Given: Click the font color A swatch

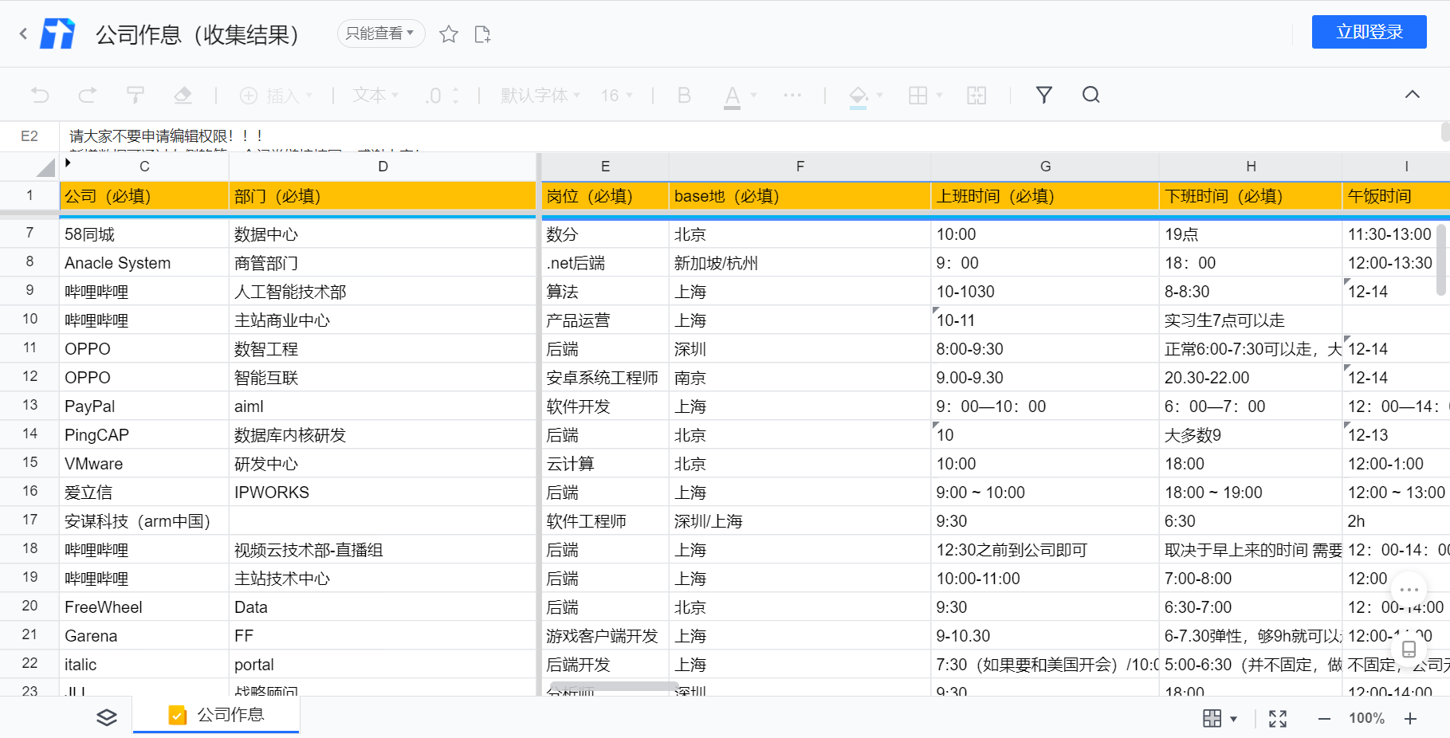Looking at the screenshot, I should [x=732, y=96].
